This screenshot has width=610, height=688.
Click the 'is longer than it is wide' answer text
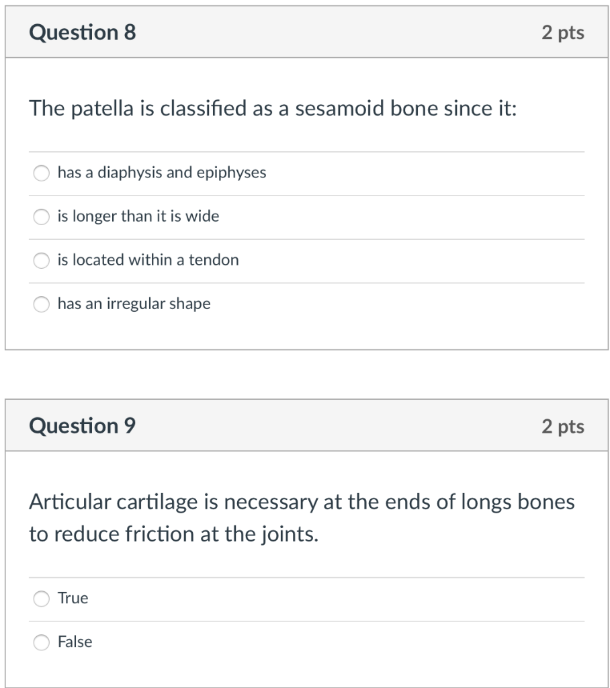(x=138, y=216)
